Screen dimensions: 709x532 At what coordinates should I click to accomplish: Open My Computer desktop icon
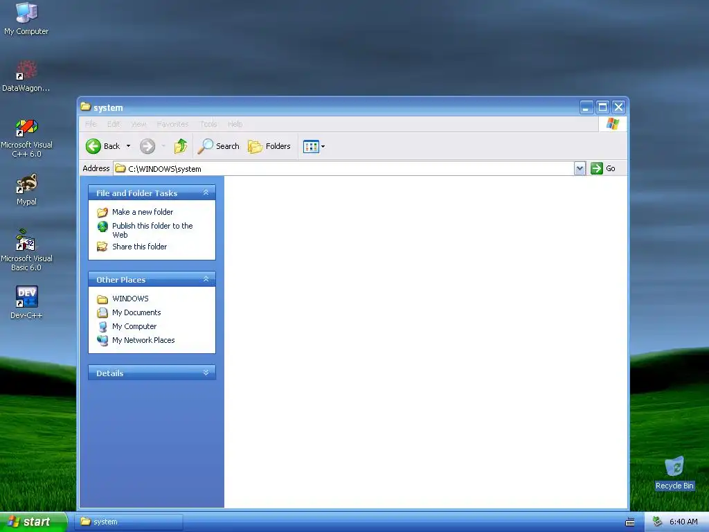pos(26,19)
